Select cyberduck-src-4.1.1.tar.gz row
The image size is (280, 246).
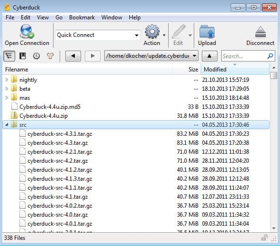pos(136,187)
